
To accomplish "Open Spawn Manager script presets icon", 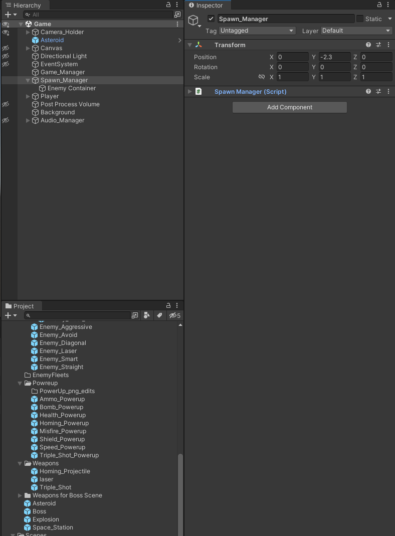I will pos(378,91).
